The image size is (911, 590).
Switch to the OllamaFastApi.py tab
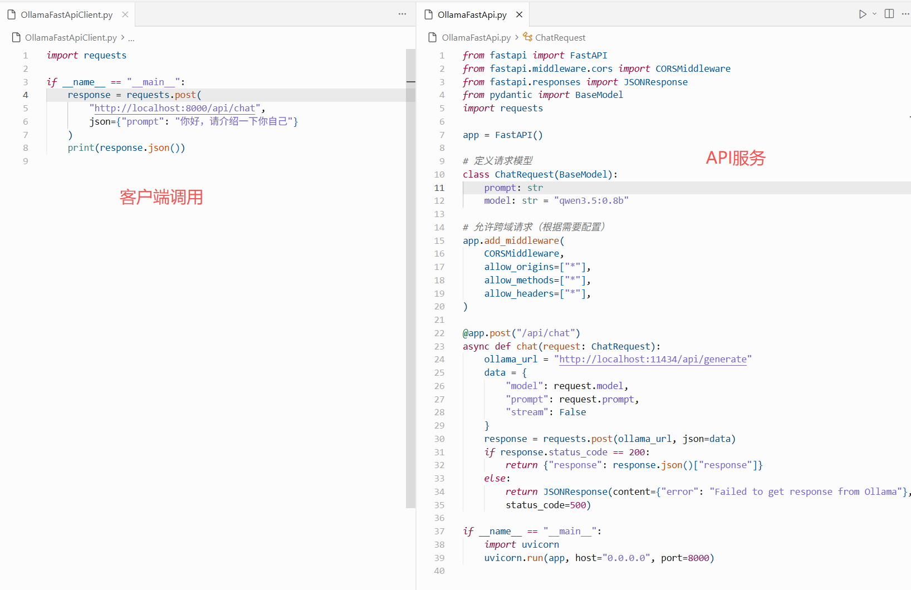(472, 14)
